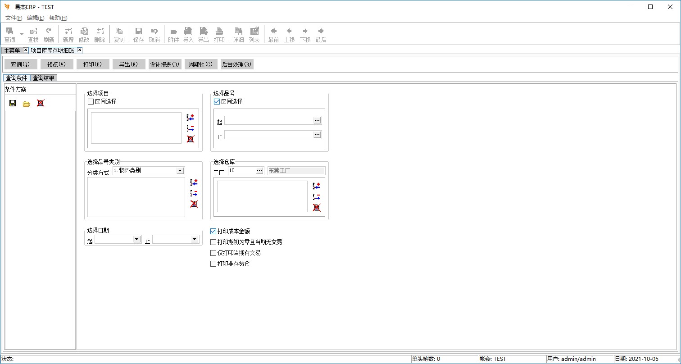Click clear-all icon in 选择仓库 box
This screenshot has height=364, width=681.
click(317, 208)
